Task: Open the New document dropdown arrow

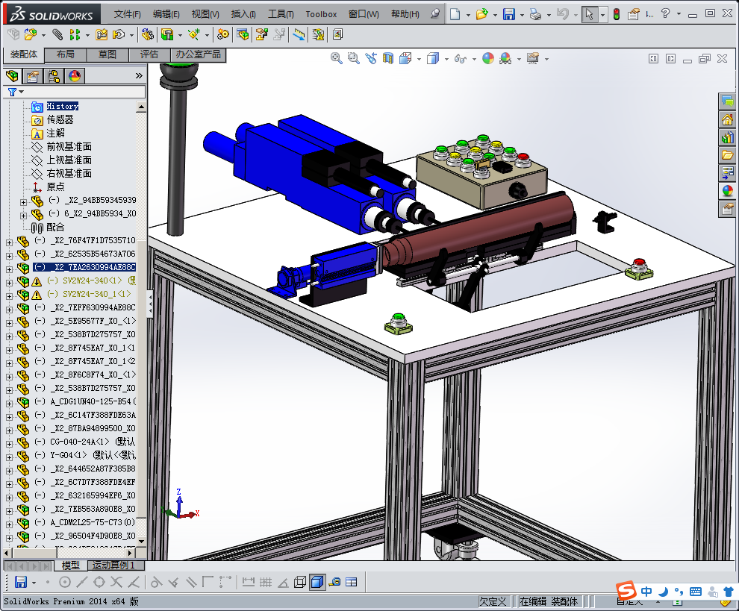Action: click(468, 15)
